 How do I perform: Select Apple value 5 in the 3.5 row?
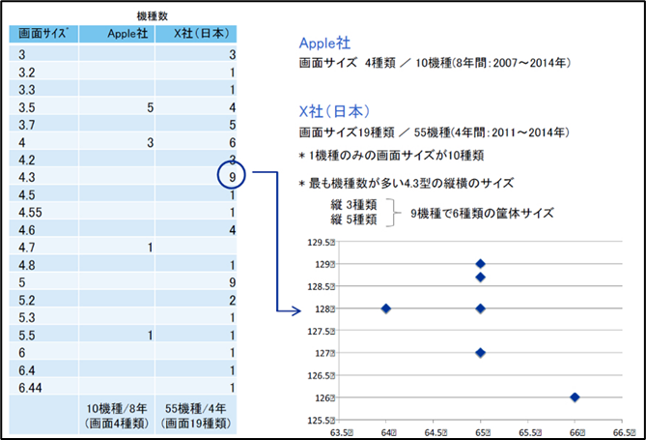coord(150,107)
